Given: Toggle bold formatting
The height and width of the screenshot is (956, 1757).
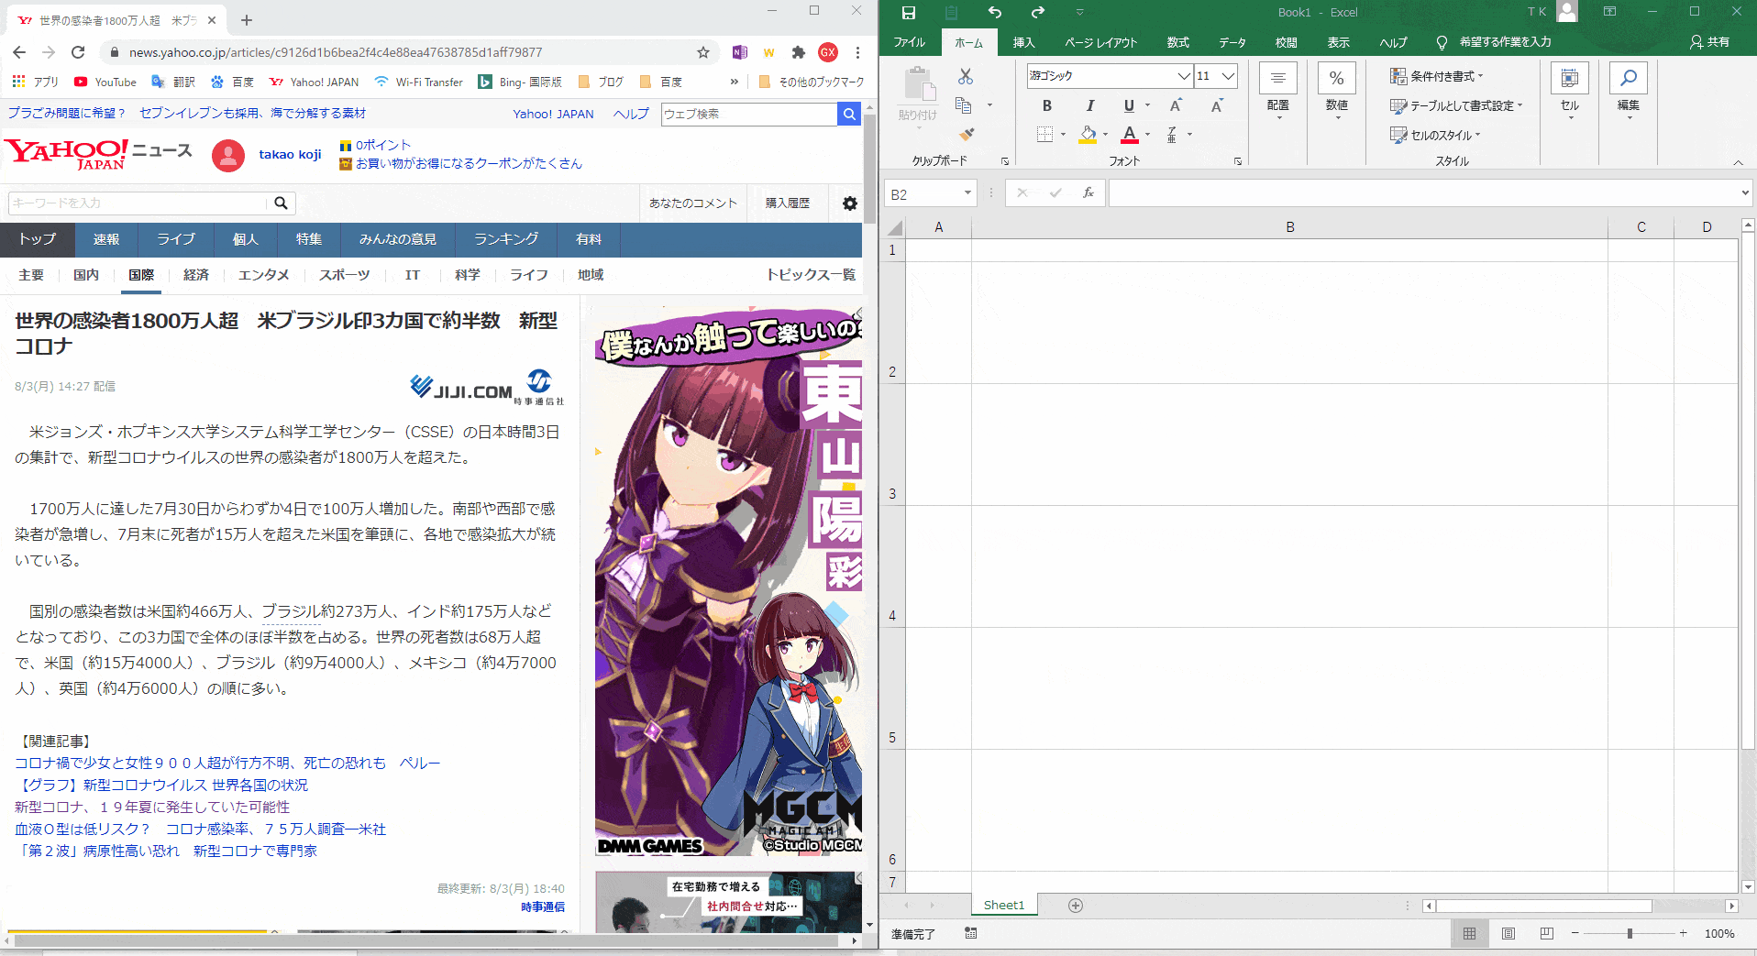Looking at the screenshot, I should (x=1046, y=105).
